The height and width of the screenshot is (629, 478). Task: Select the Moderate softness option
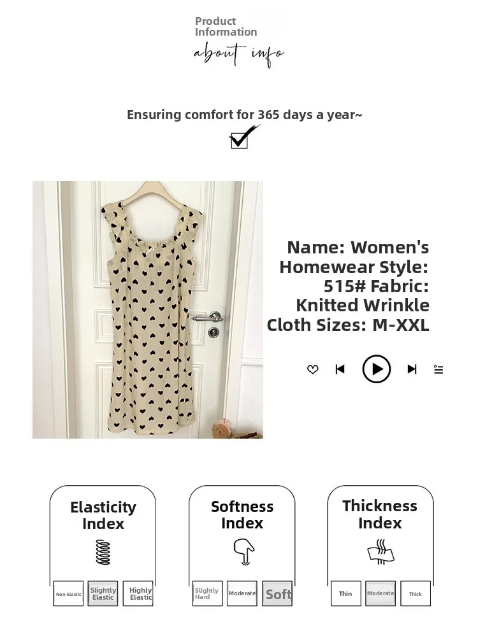(242, 594)
